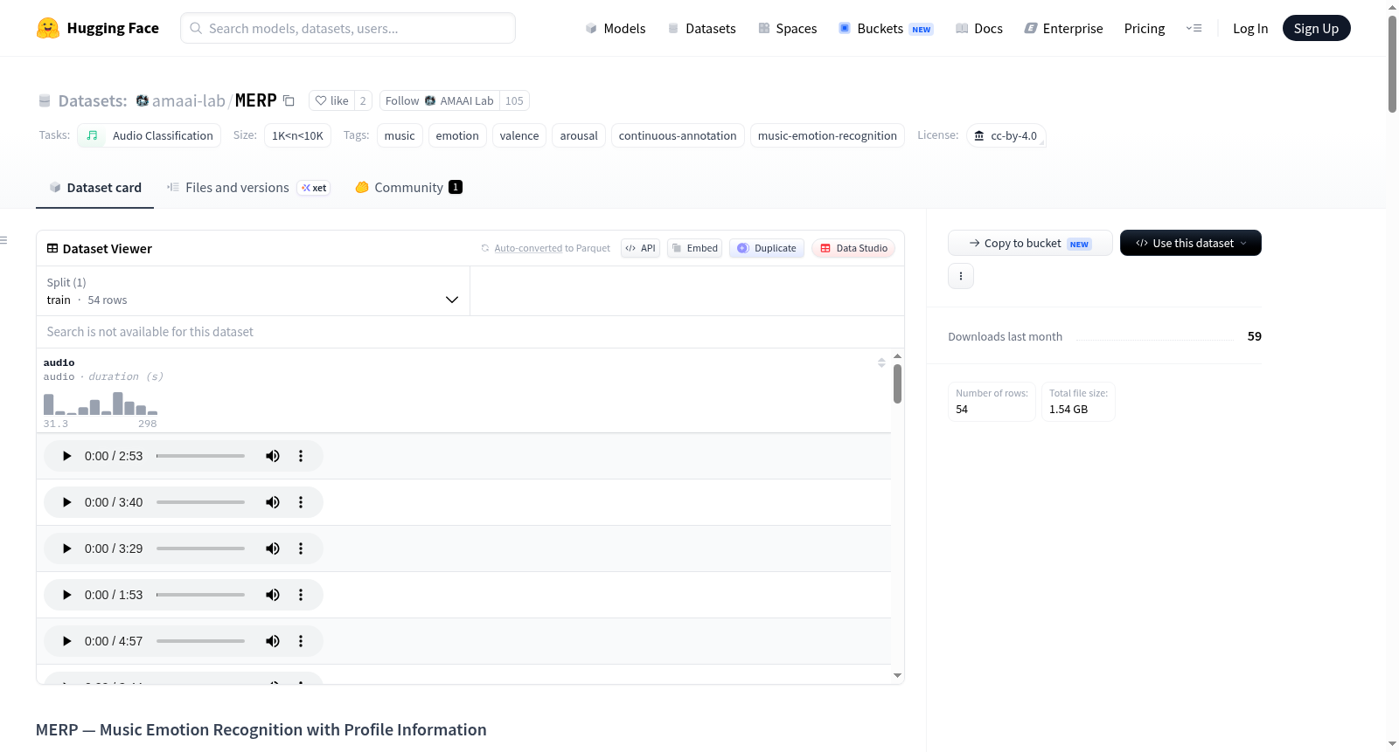Select the arousal tag
This screenshot has height=752, width=1399.
579,135
